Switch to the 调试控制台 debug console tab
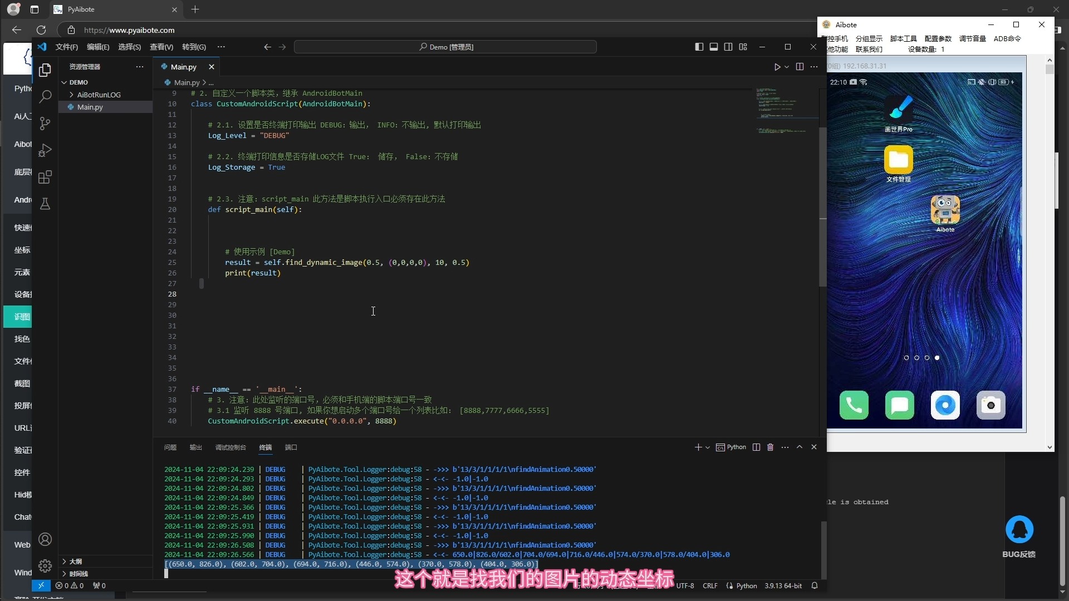Image resolution: width=1069 pixels, height=601 pixels. 231,447
